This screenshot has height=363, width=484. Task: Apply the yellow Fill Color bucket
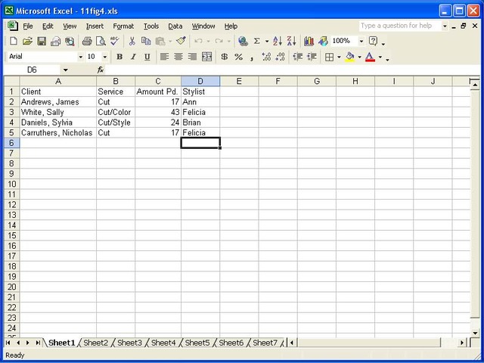click(349, 57)
